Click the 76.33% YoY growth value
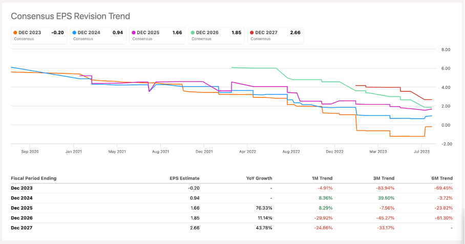 point(263,207)
